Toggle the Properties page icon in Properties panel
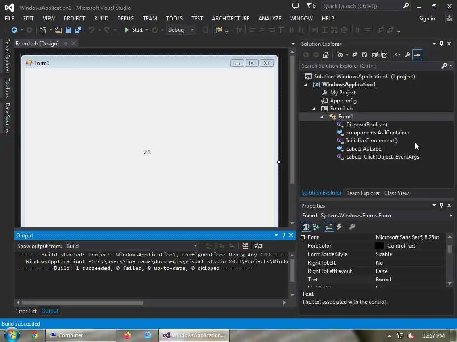 (x=329, y=227)
